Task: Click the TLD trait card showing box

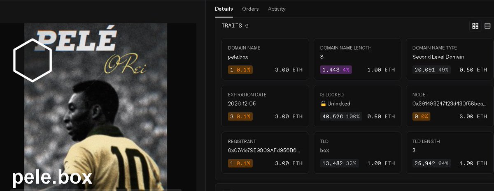Action: pos(357,153)
